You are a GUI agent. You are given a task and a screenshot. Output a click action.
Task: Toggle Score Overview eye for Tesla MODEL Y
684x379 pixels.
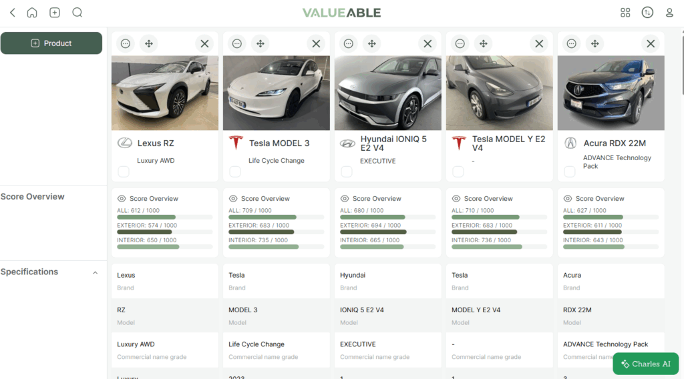click(456, 199)
